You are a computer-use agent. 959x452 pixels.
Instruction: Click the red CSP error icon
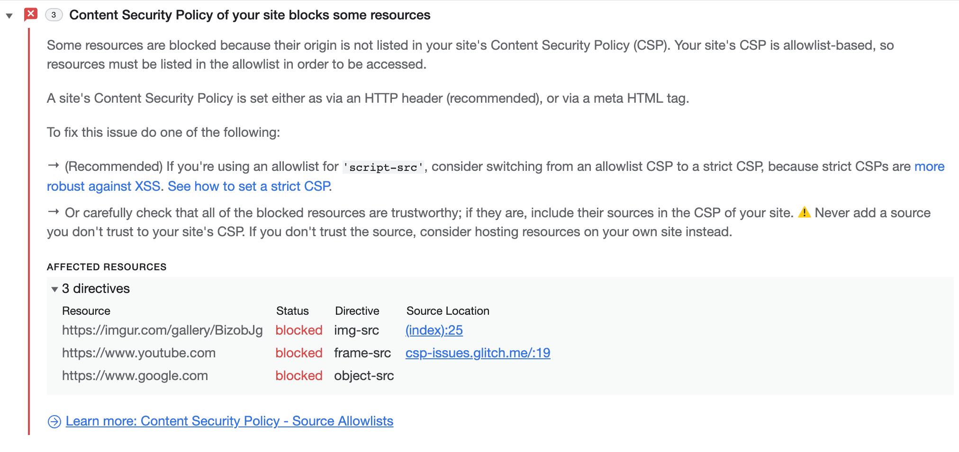click(31, 14)
